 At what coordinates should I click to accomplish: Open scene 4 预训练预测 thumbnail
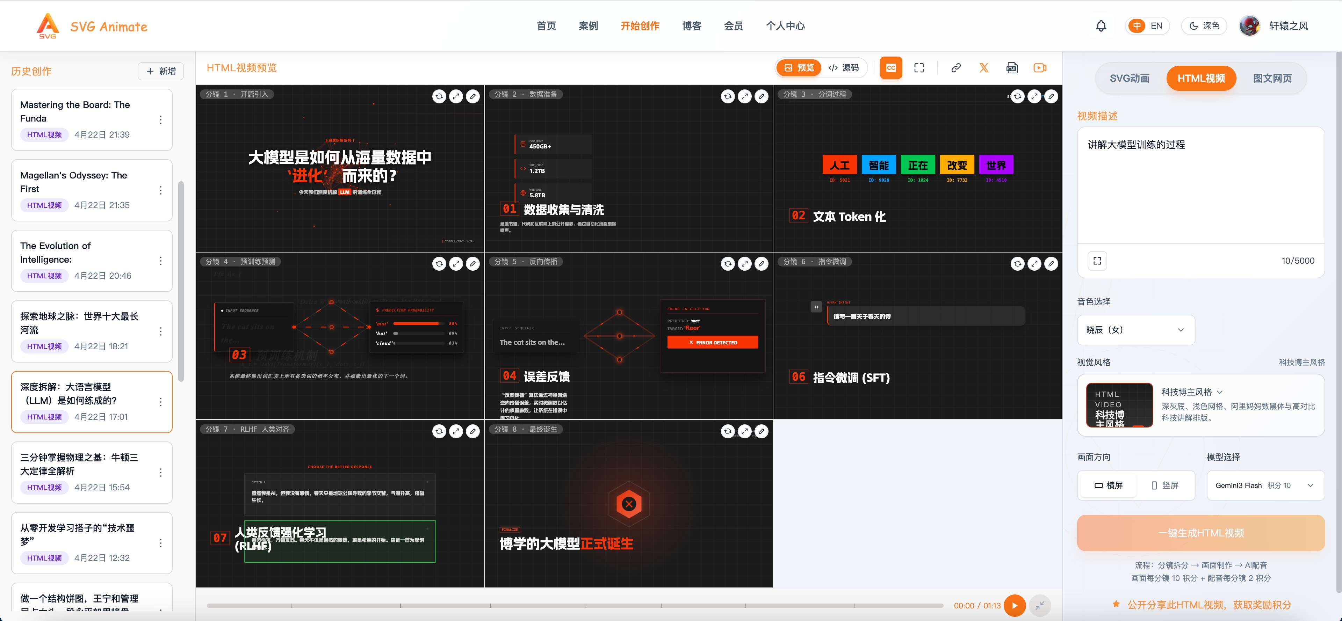[x=340, y=336]
